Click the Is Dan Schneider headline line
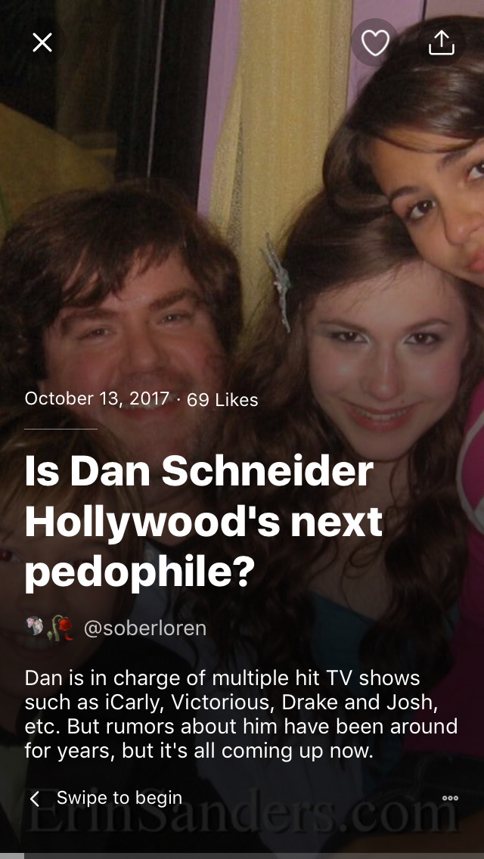 pos(198,473)
